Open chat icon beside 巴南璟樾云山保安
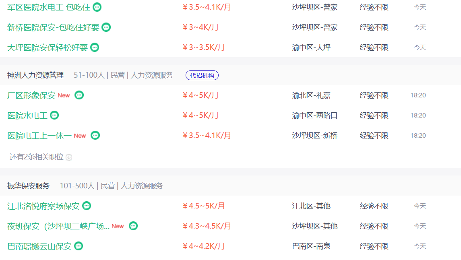461x260 pixels. click(79, 246)
